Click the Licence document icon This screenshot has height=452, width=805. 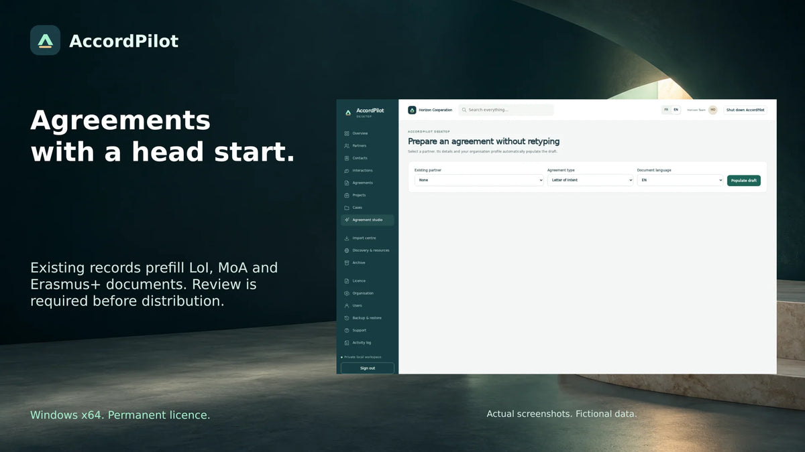point(346,281)
